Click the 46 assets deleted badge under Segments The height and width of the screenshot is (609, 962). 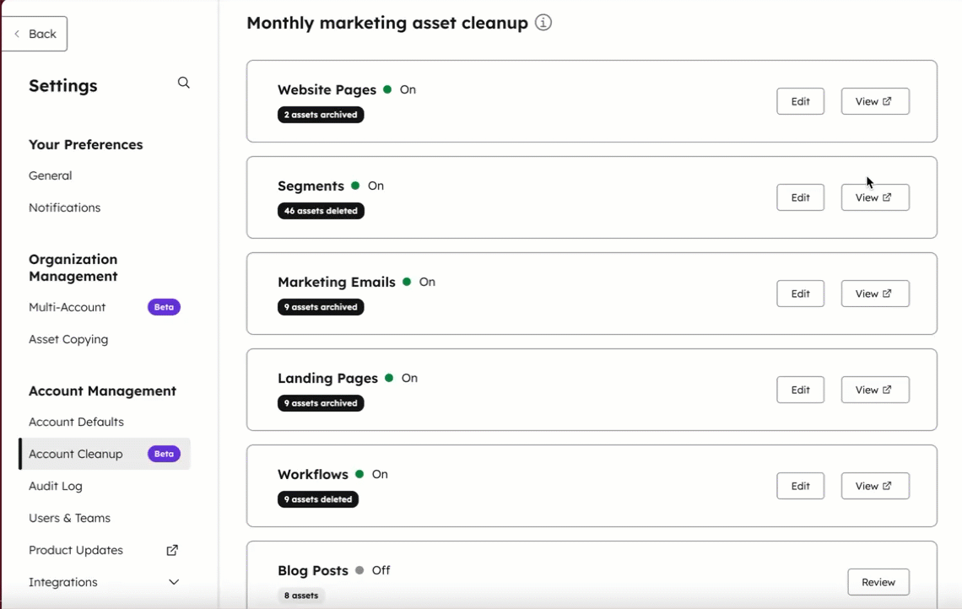point(321,211)
